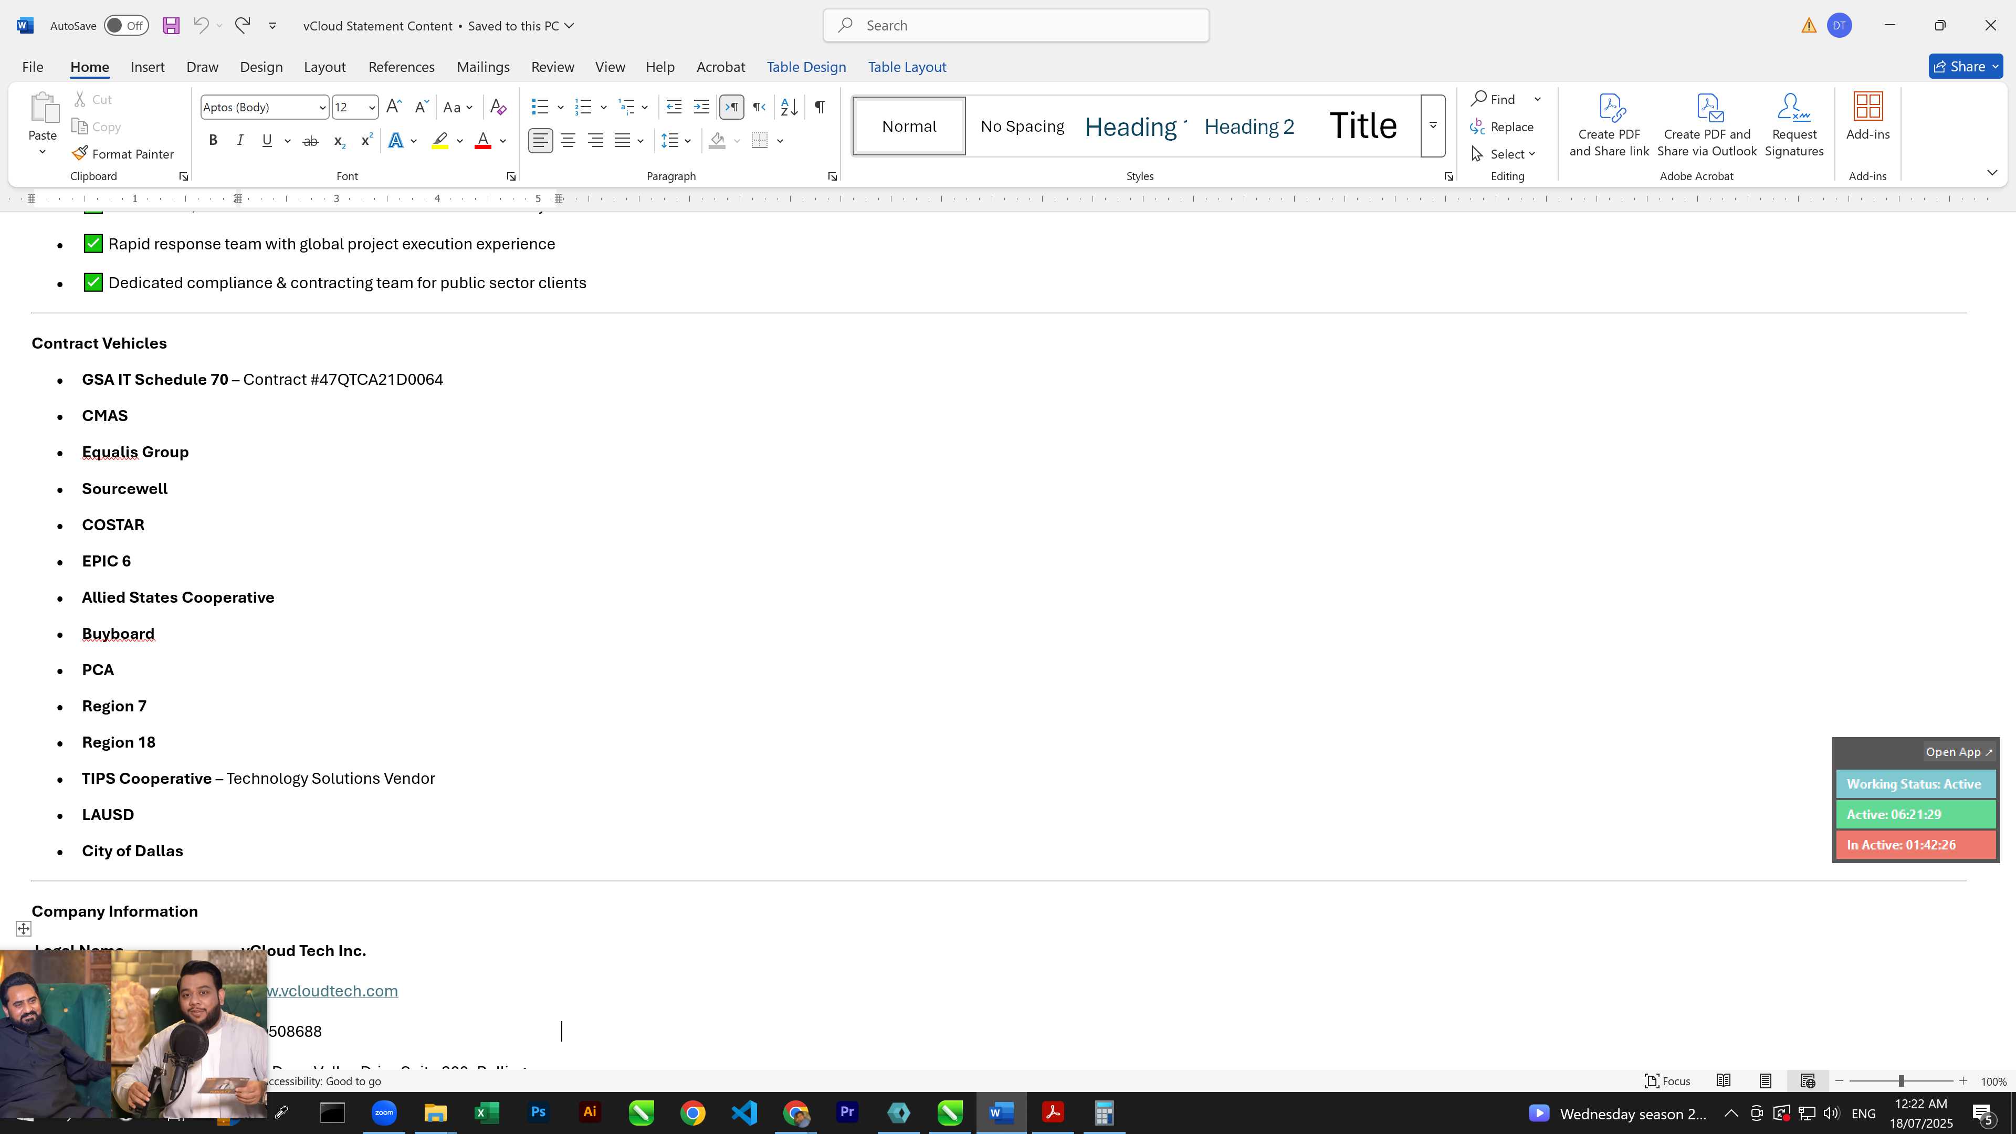The height and width of the screenshot is (1134, 2016).
Task: Switch to the Table Design tab
Action: (806, 67)
